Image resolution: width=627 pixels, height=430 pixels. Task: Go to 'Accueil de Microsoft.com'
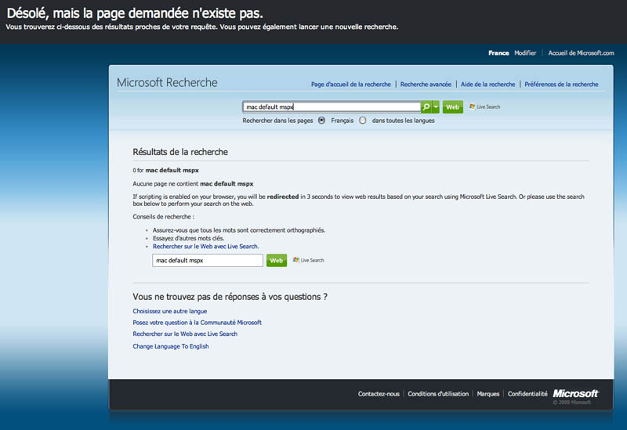click(x=581, y=52)
